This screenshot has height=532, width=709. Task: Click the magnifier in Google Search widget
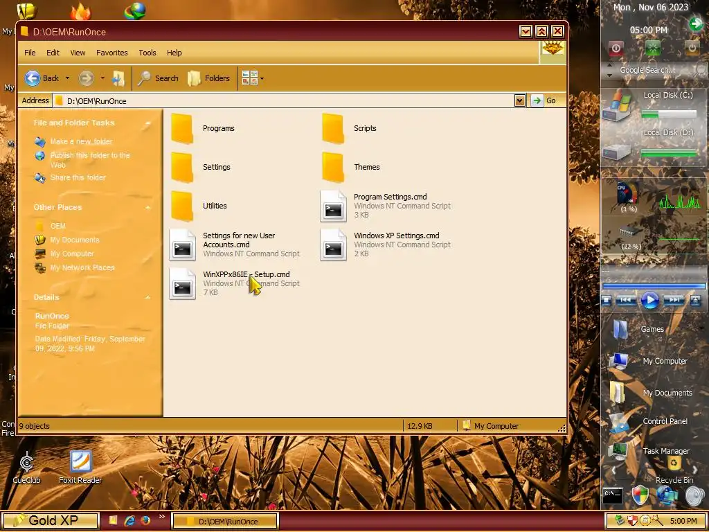click(x=701, y=70)
